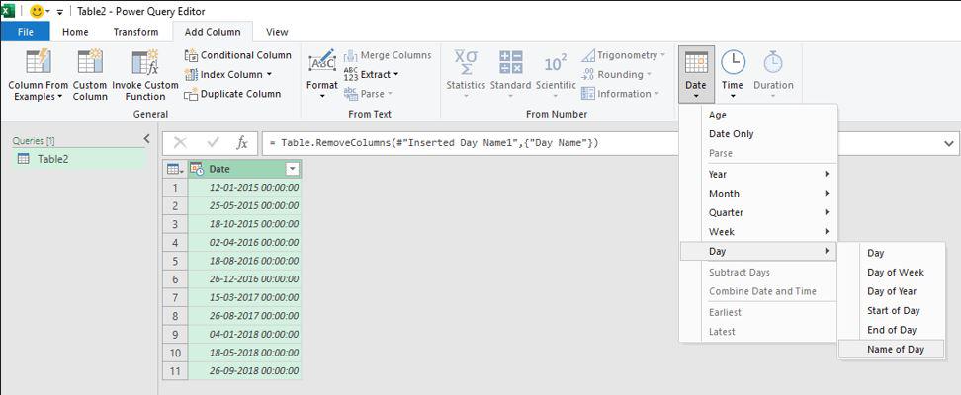Expand the formula bar chevron

coord(949,144)
